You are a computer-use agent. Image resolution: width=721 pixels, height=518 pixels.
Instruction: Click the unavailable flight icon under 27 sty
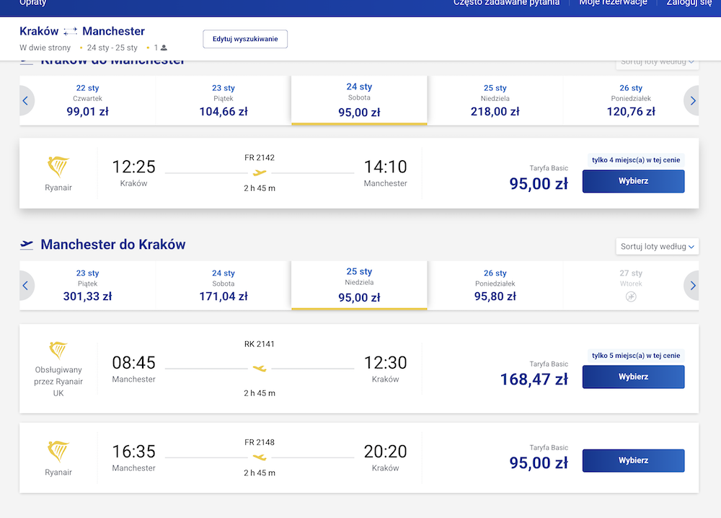coord(631,297)
